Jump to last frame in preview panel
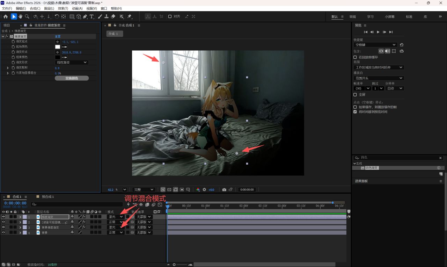Viewport: 447px width, 267px height. (x=391, y=32)
